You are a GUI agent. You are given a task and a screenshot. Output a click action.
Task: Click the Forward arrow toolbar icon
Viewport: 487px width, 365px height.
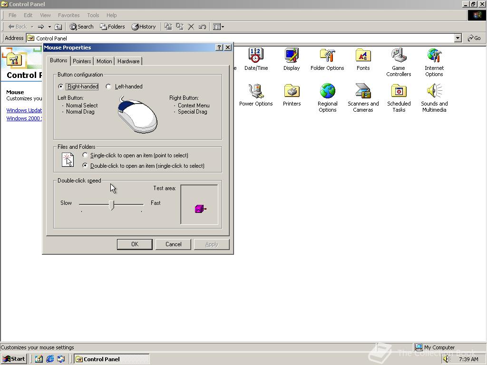click(41, 27)
